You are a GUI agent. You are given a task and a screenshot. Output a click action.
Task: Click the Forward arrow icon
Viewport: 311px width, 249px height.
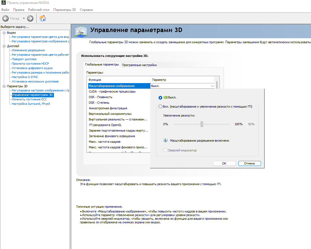click(30, 18)
